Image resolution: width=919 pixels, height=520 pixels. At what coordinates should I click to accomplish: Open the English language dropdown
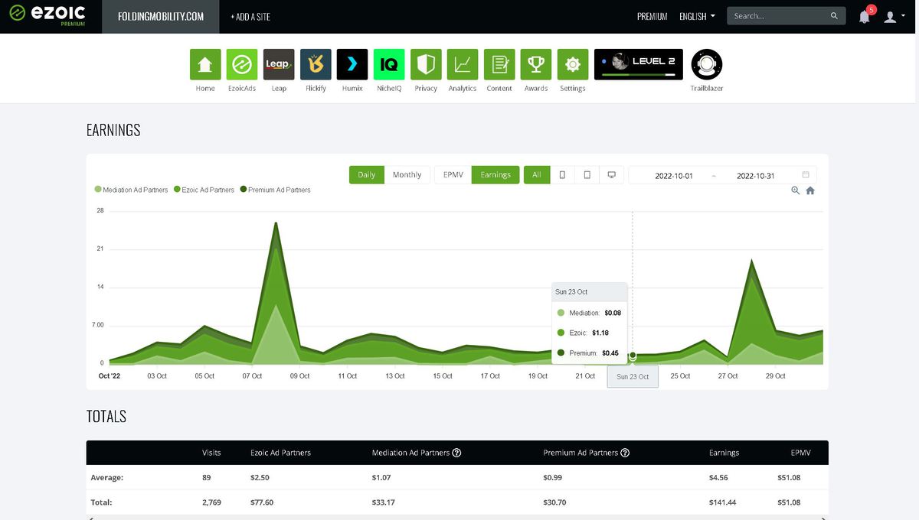697,16
